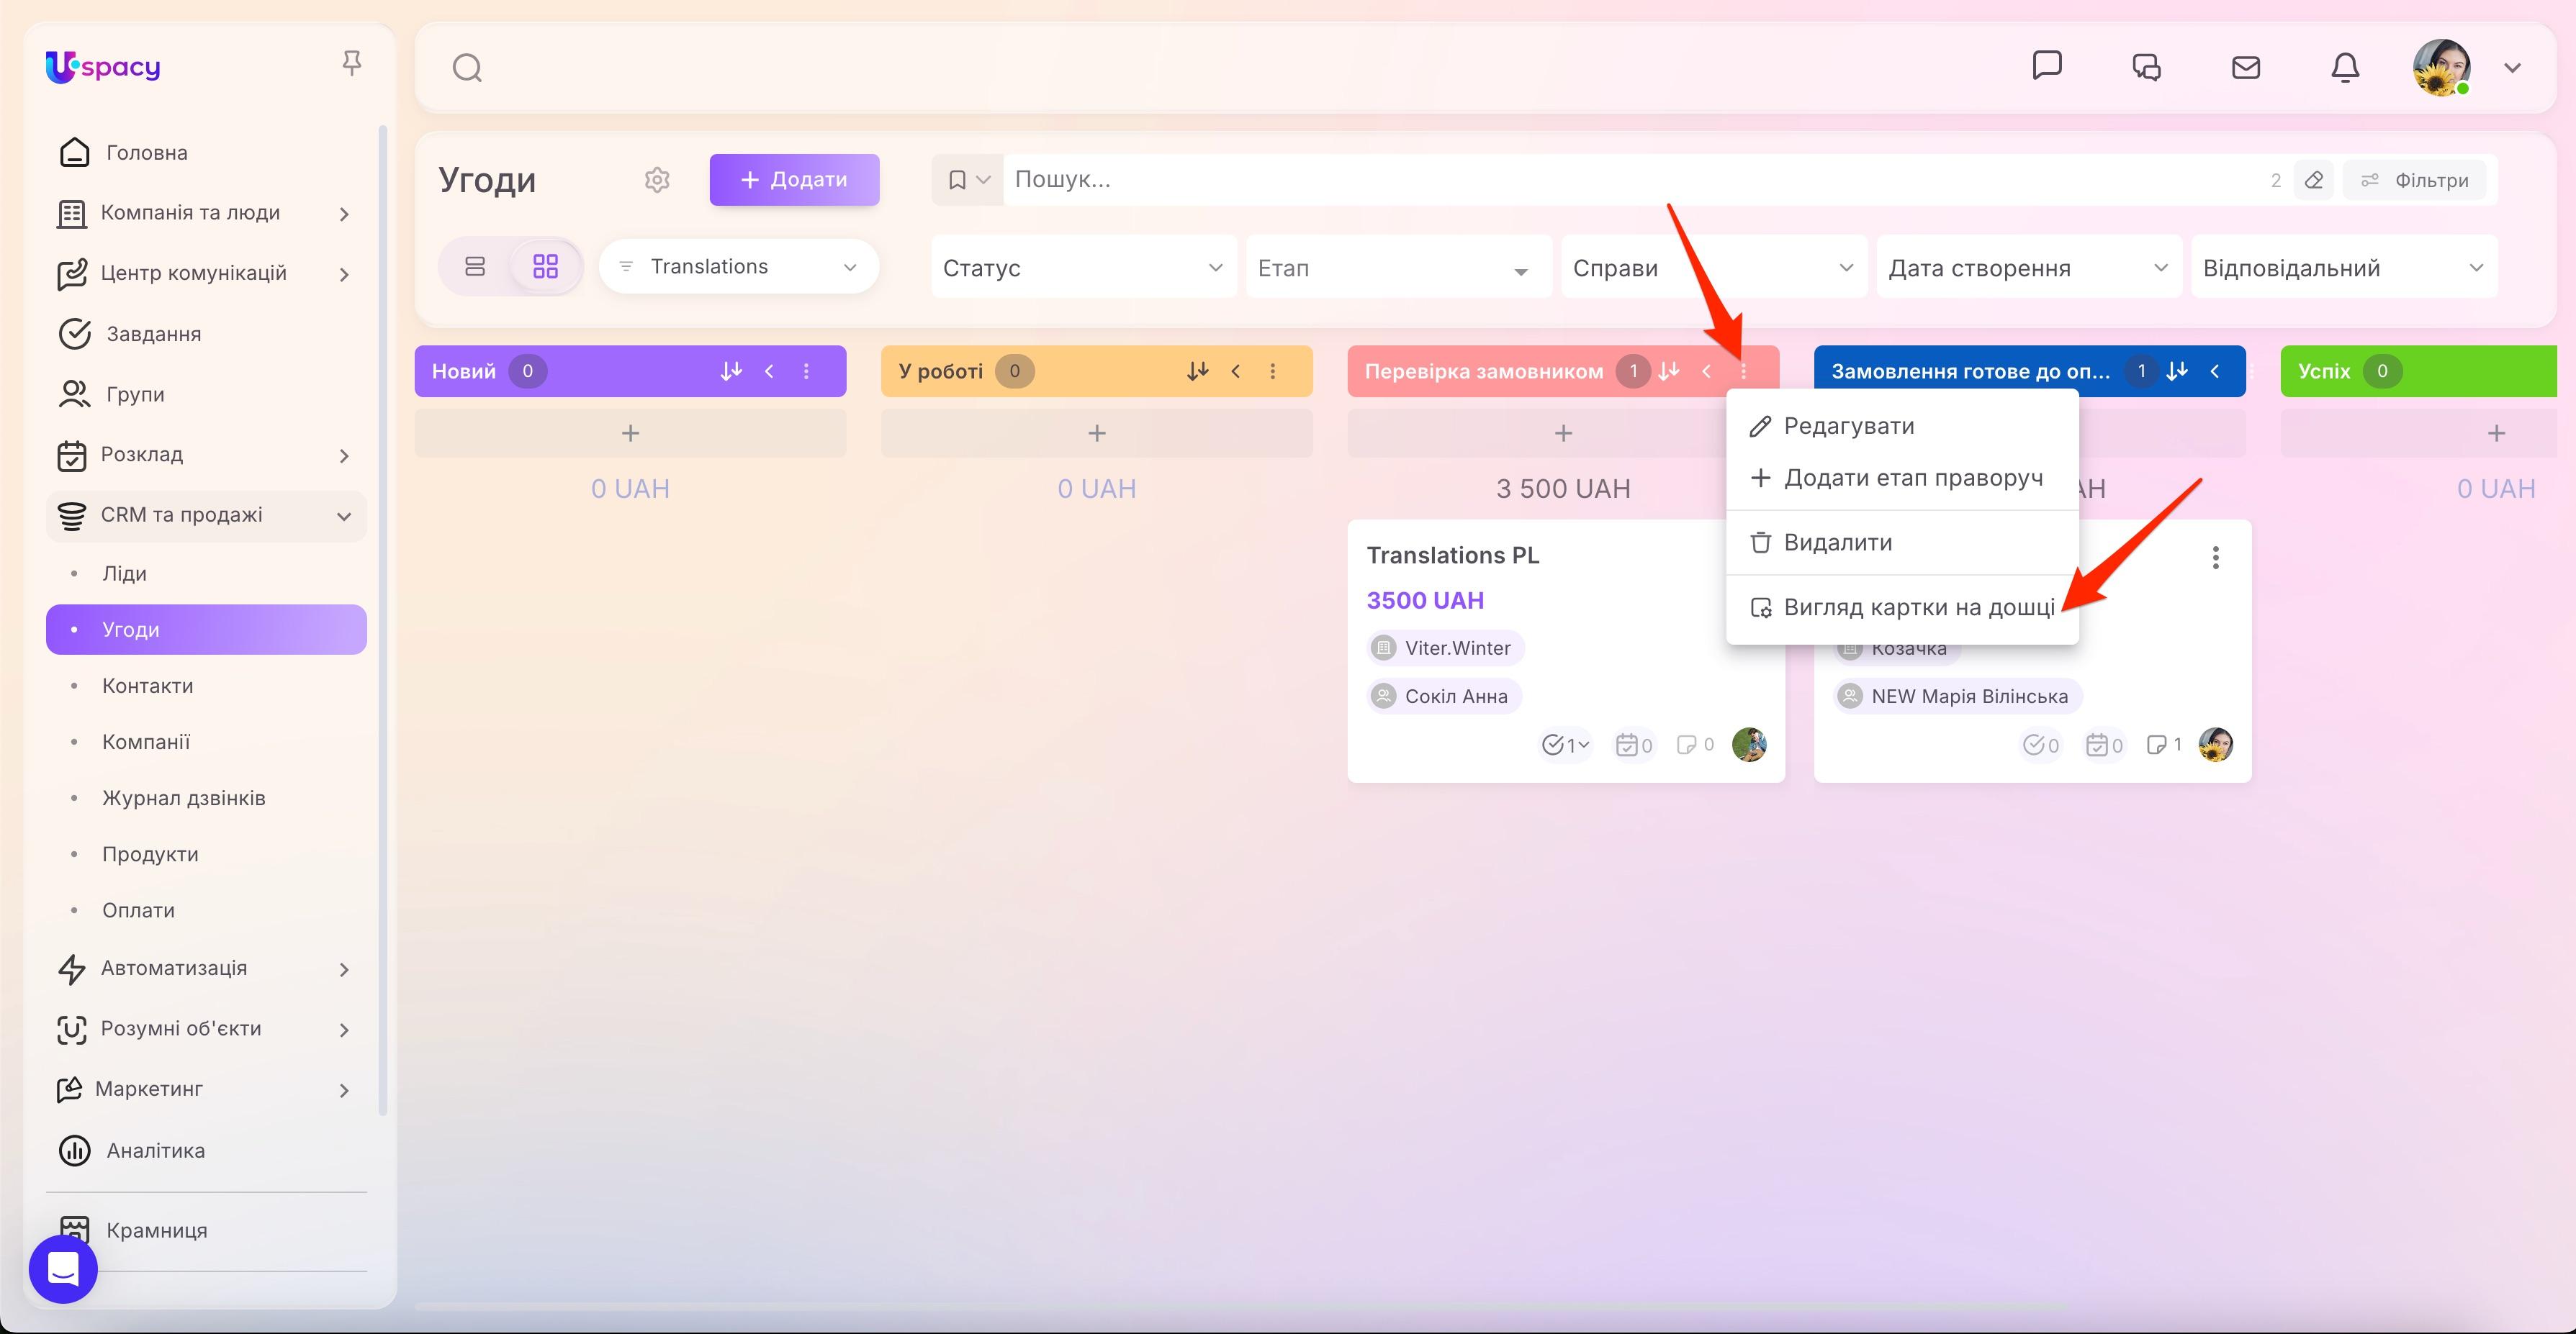
Task: Switch to kanban board view
Action: tap(545, 266)
